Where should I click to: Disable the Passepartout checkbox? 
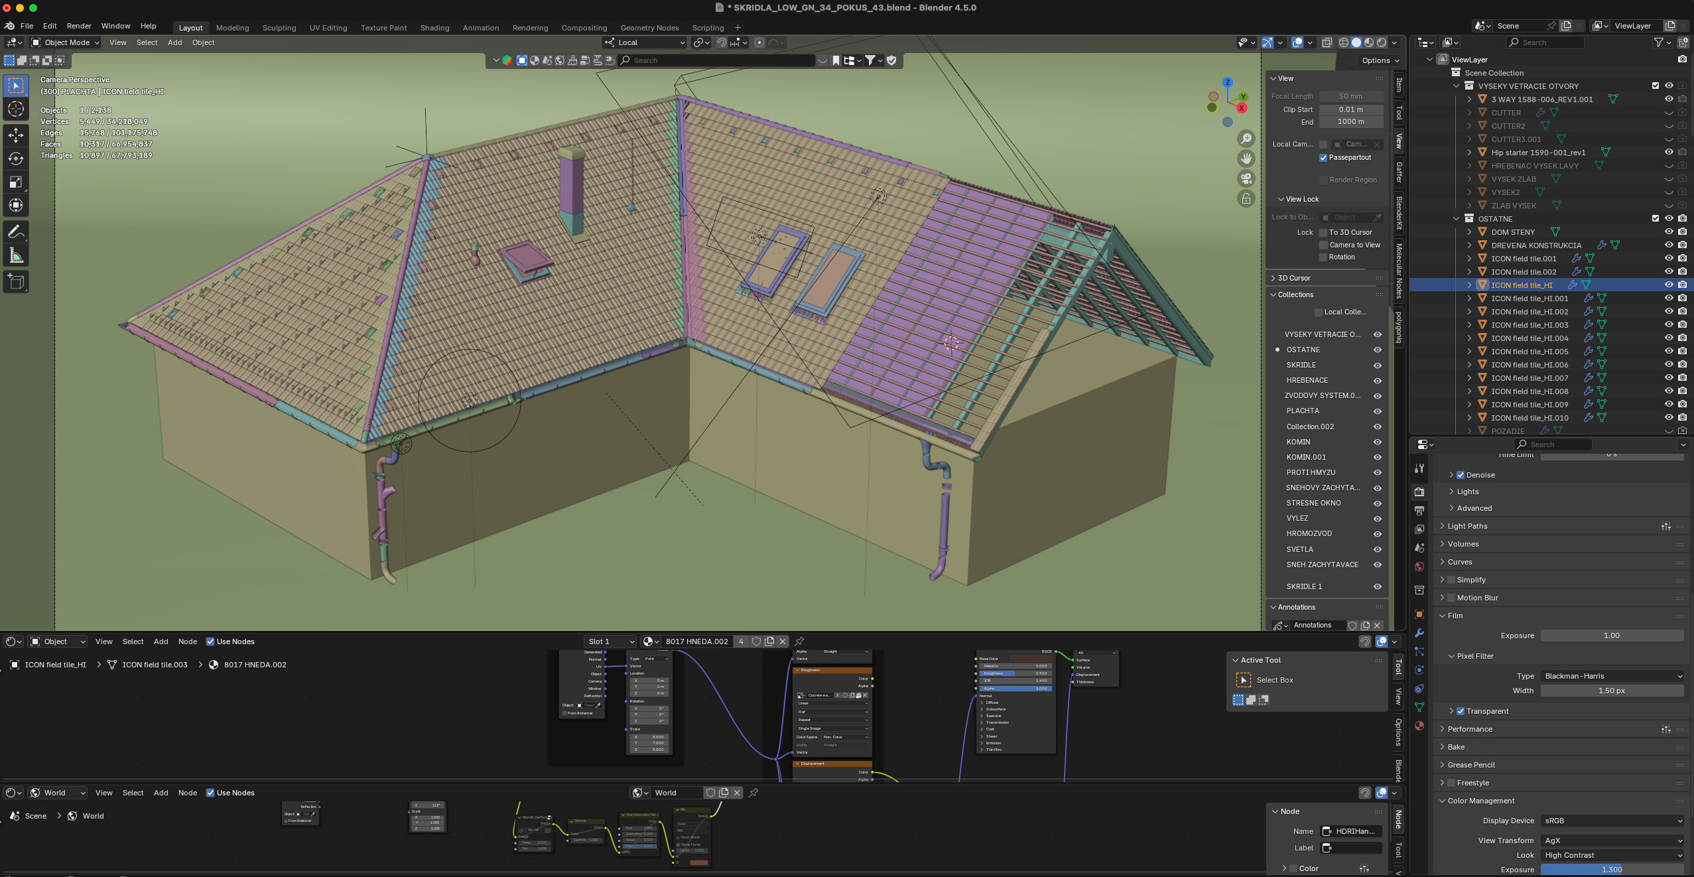1323,158
